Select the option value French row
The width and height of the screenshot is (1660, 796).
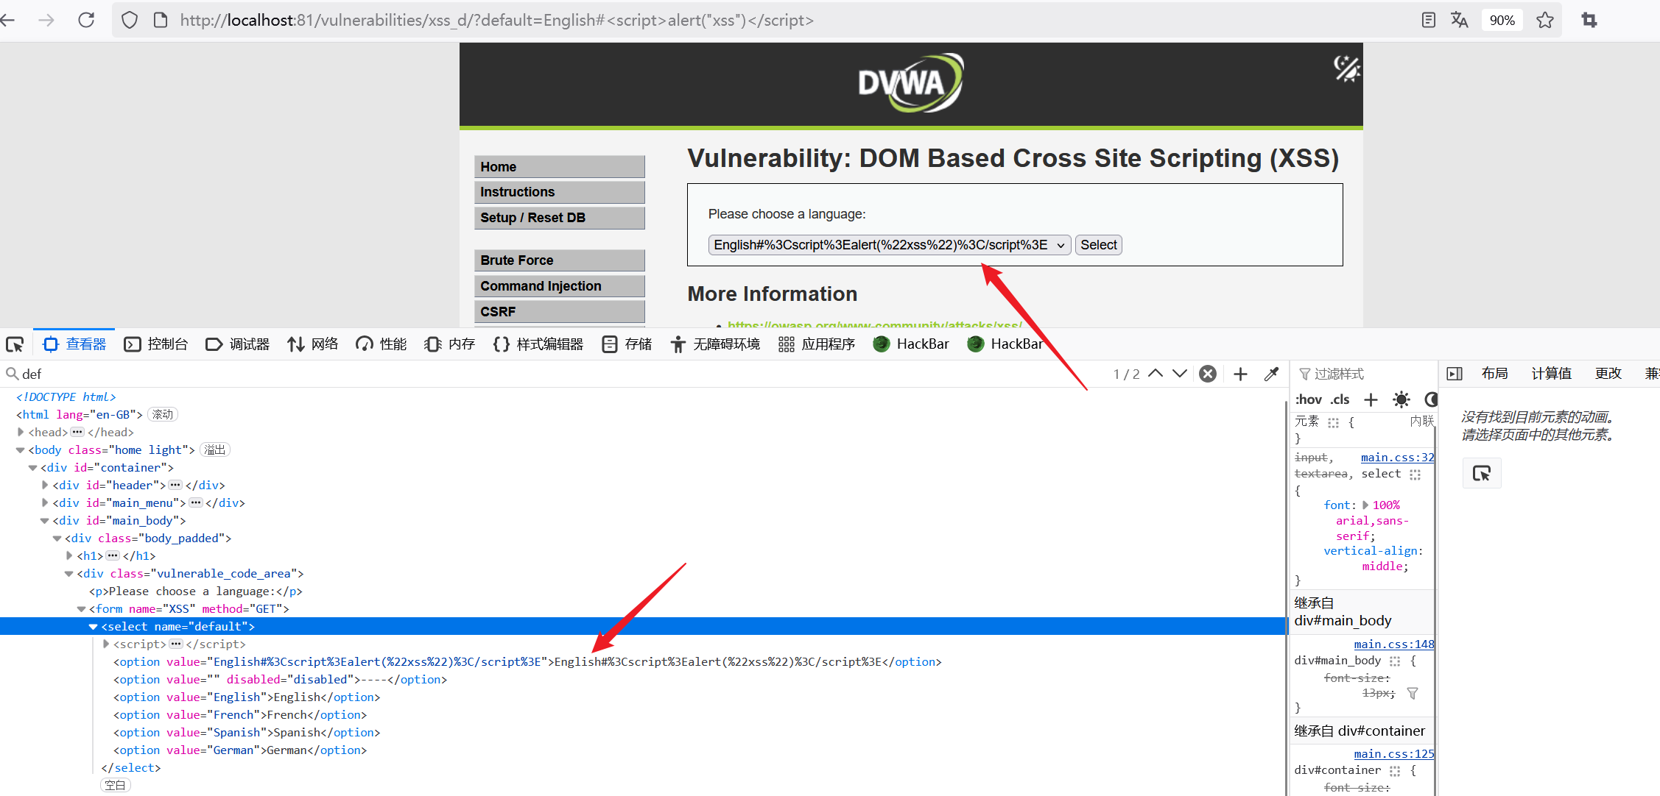coord(240,715)
